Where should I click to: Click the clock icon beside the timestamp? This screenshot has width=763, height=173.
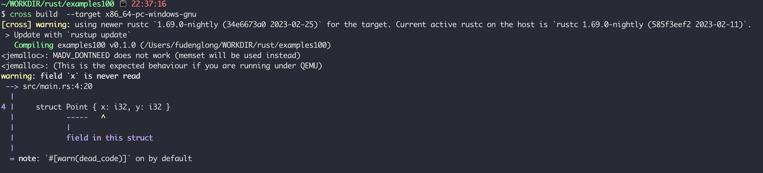[123, 4]
